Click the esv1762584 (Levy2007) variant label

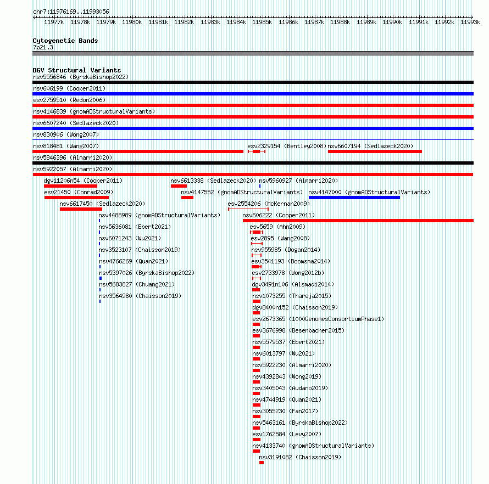click(287, 434)
